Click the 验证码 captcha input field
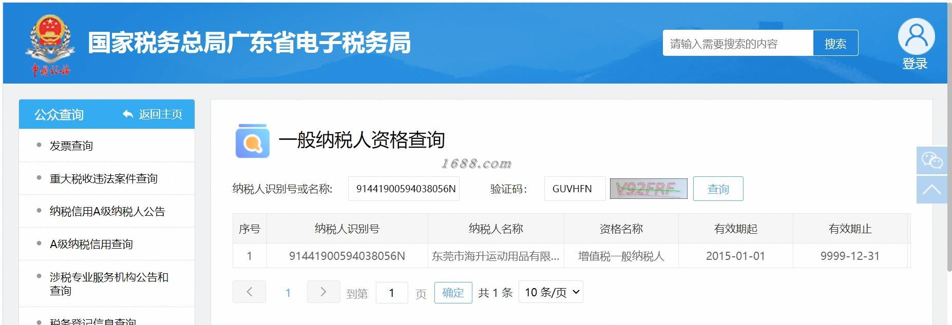 click(x=575, y=189)
